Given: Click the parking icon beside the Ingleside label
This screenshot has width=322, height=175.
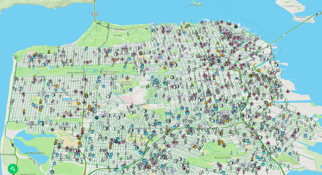Looking at the screenshot, I should point(116,141).
